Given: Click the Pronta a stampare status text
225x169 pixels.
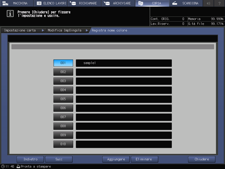Looking at the screenshot, I should (x=36, y=166).
